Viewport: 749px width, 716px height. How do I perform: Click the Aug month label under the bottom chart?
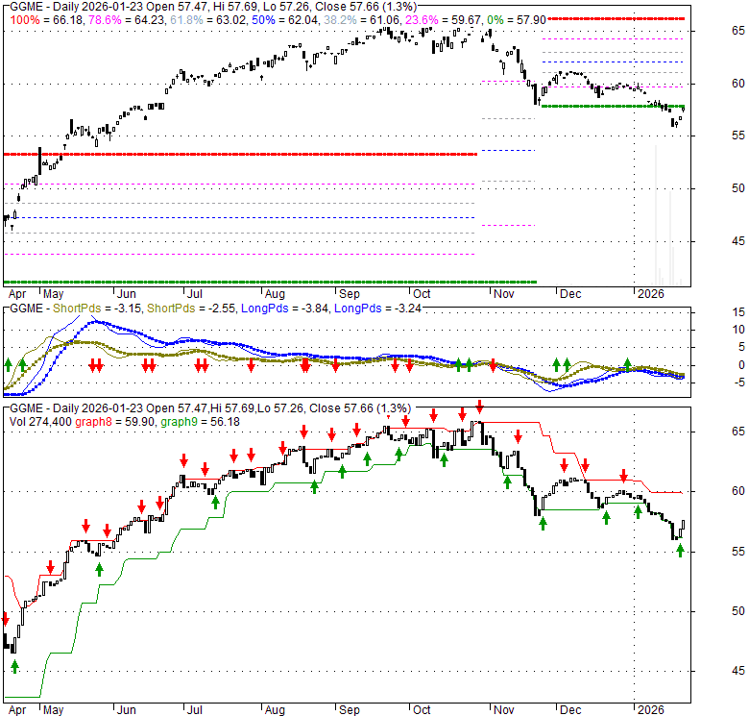coord(275,710)
